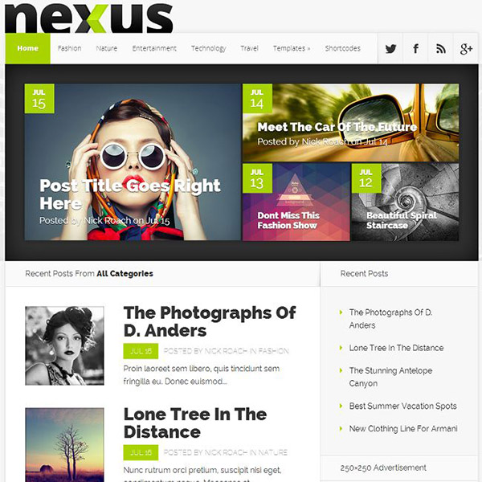Open the Twitter social icon
The image size is (482, 482).
(390, 48)
